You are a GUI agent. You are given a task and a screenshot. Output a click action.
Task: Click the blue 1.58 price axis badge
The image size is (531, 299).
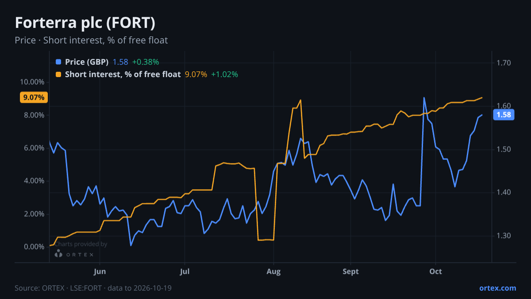[504, 115]
